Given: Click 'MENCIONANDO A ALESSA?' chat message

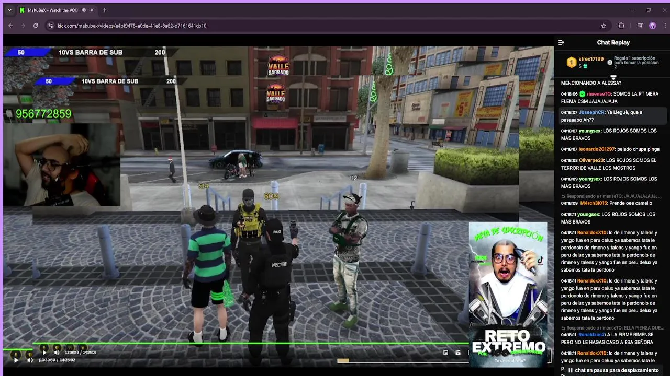Looking at the screenshot, I should [591, 83].
